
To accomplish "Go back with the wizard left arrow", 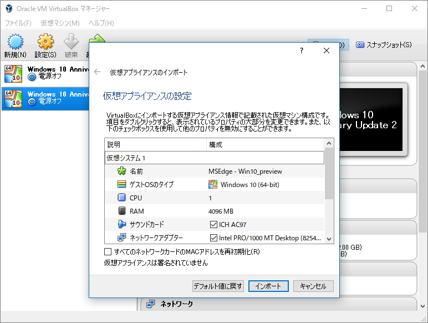I will [x=97, y=72].
